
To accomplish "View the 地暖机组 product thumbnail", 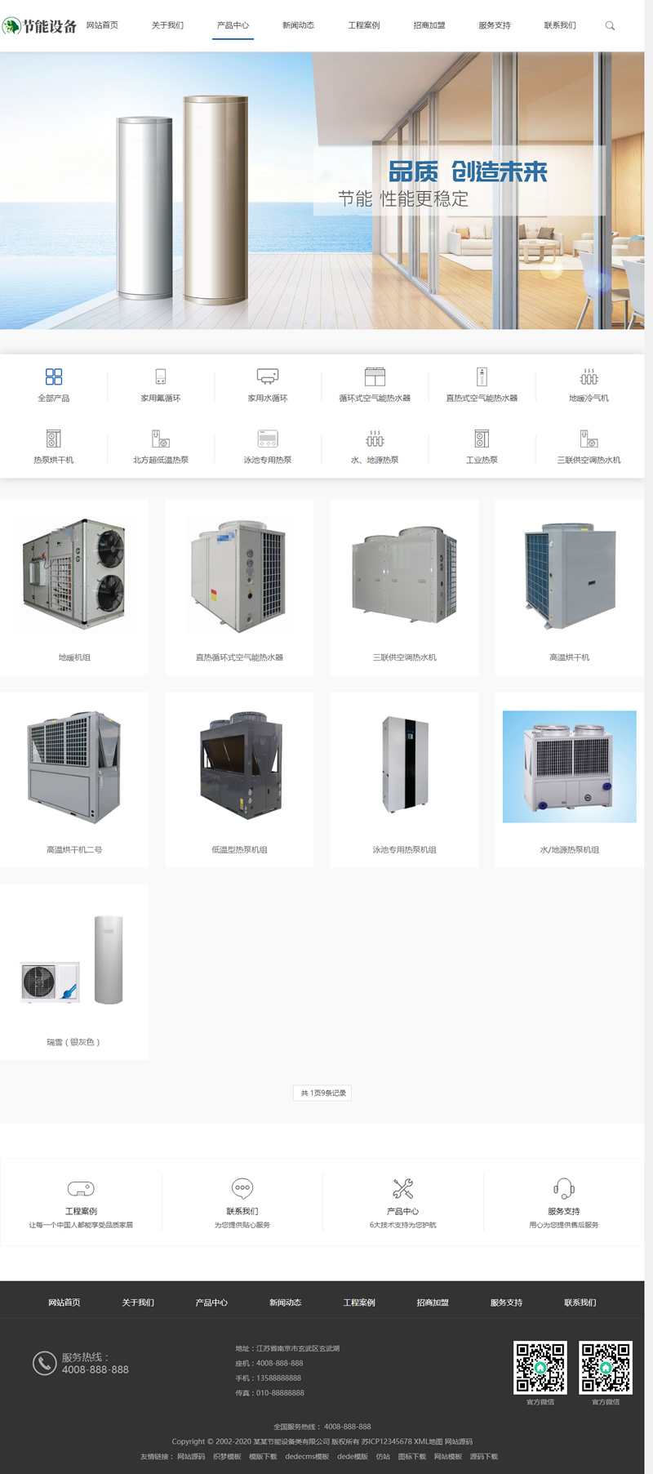I will [x=74, y=575].
